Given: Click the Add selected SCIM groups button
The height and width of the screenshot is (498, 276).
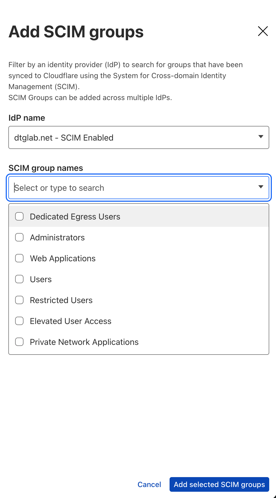Looking at the screenshot, I should click(x=219, y=484).
